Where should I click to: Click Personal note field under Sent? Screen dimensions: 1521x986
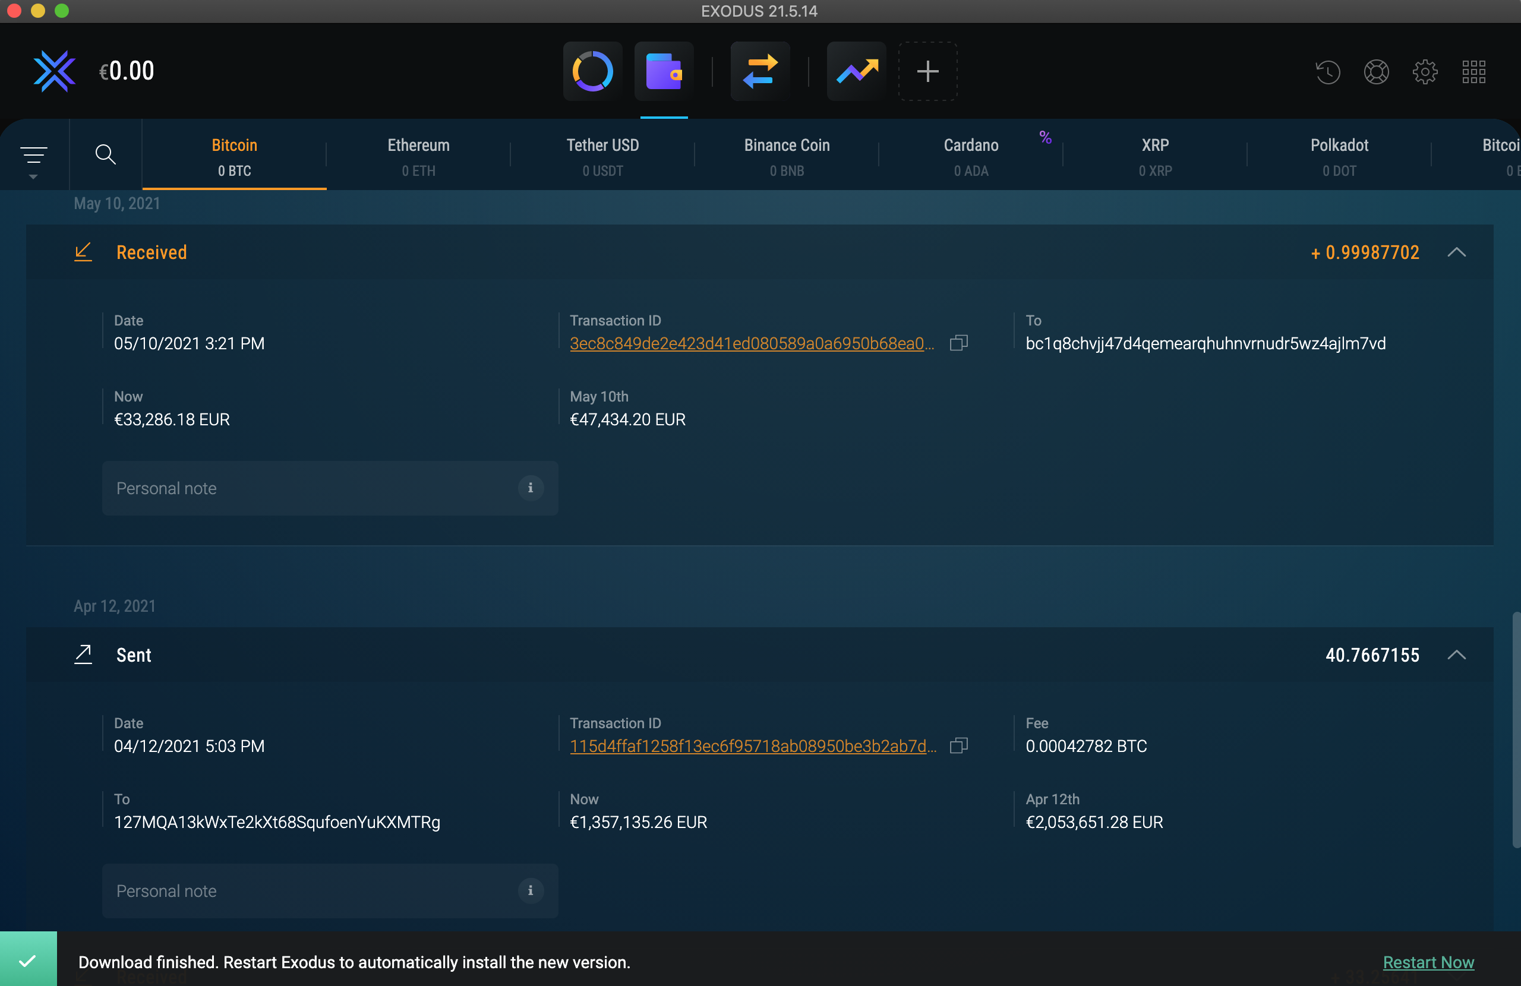tap(330, 891)
